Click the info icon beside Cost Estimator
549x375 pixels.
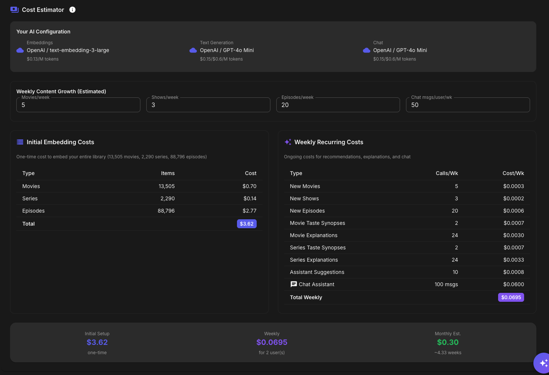[x=72, y=10]
